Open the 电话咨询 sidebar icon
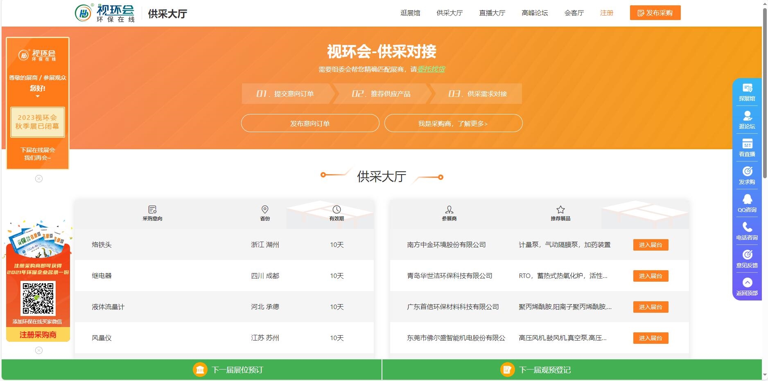 coord(747,227)
